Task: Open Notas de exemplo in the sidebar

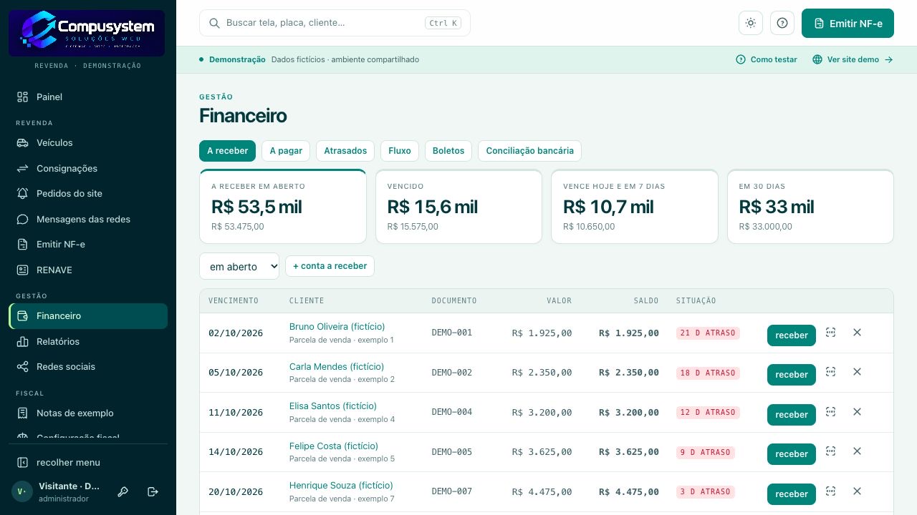Action: (x=88, y=413)
